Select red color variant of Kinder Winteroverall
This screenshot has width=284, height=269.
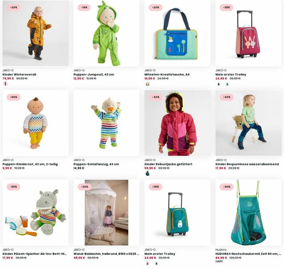[x=5, y=84]
